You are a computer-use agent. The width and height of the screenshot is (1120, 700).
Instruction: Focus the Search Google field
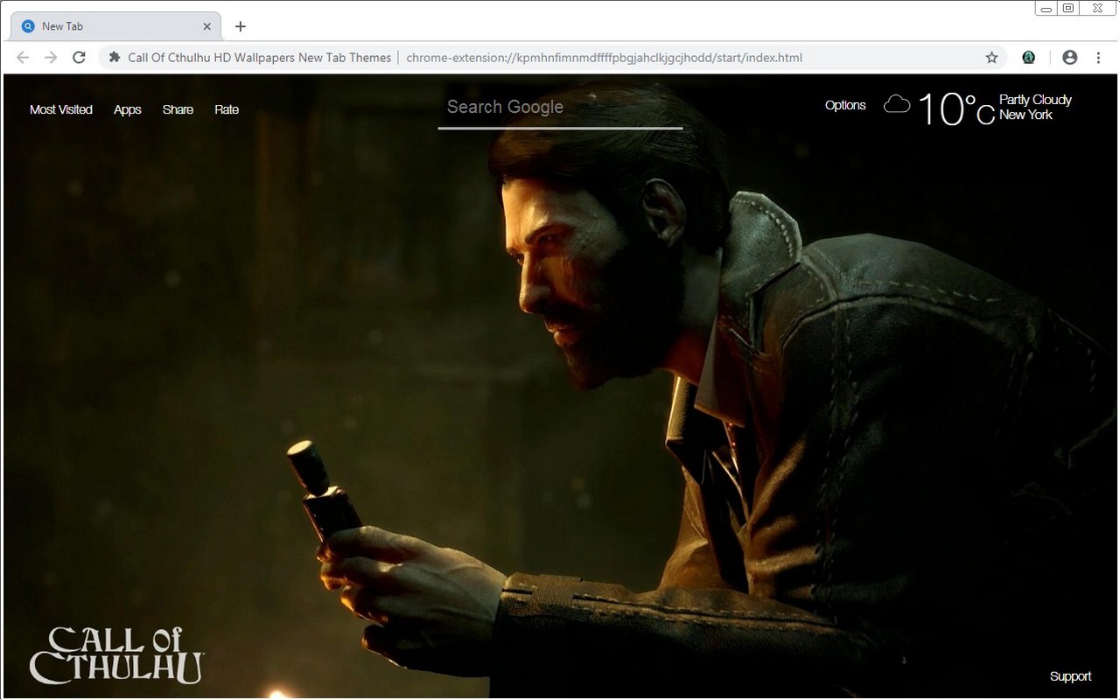pyautogui.click(x=560, y=108)
